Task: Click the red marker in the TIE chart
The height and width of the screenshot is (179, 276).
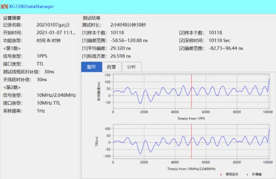Action: [191, 142]
